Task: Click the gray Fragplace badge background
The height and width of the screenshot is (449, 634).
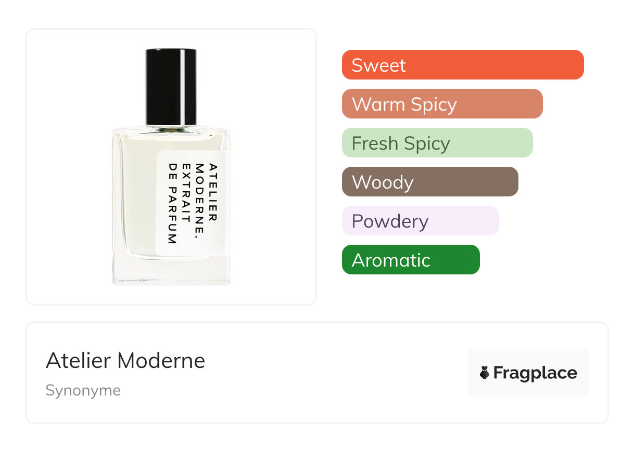Action: pos(528,373)
